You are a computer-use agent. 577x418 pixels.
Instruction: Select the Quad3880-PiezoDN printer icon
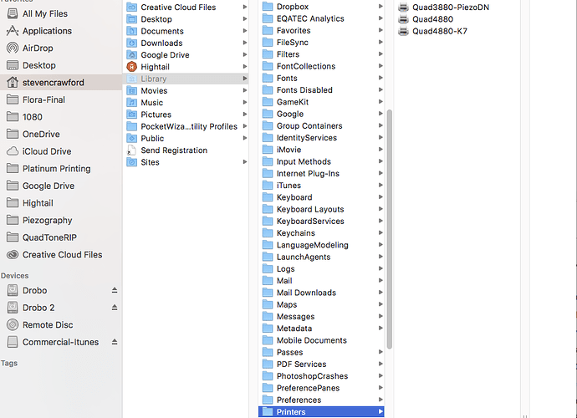404,7
